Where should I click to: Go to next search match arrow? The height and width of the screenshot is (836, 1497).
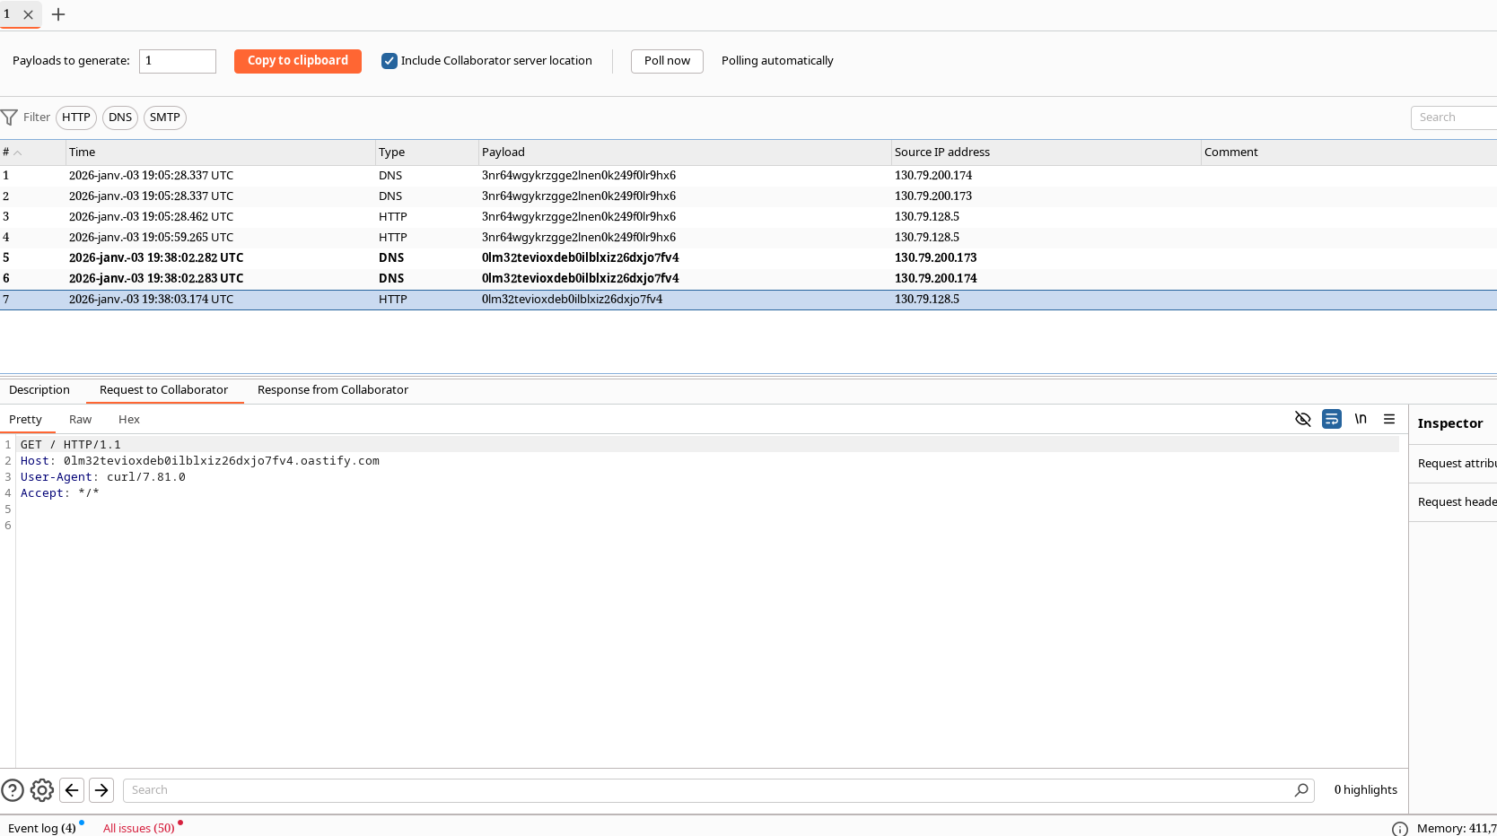point(101,790)
